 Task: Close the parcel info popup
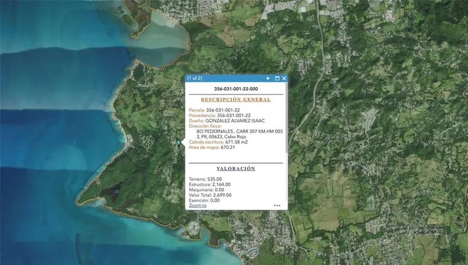(284, 78)
